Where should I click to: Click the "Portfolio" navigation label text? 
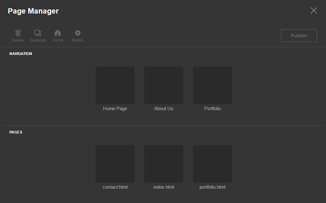point(213,109)
